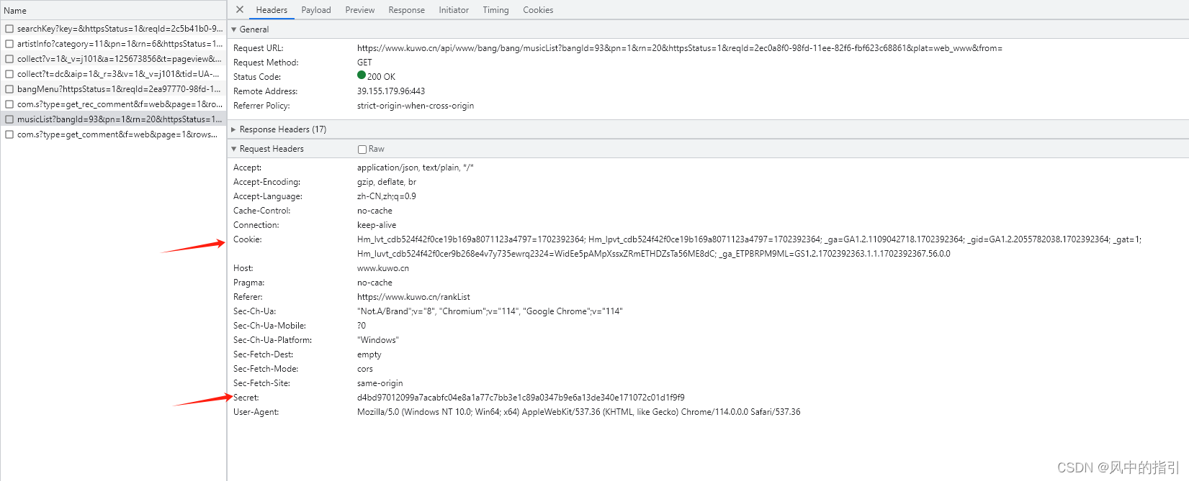This screenshot has width=1189, height=481.
Task: Select the musicList?bangId=93 request row
Action: [114, 119]
